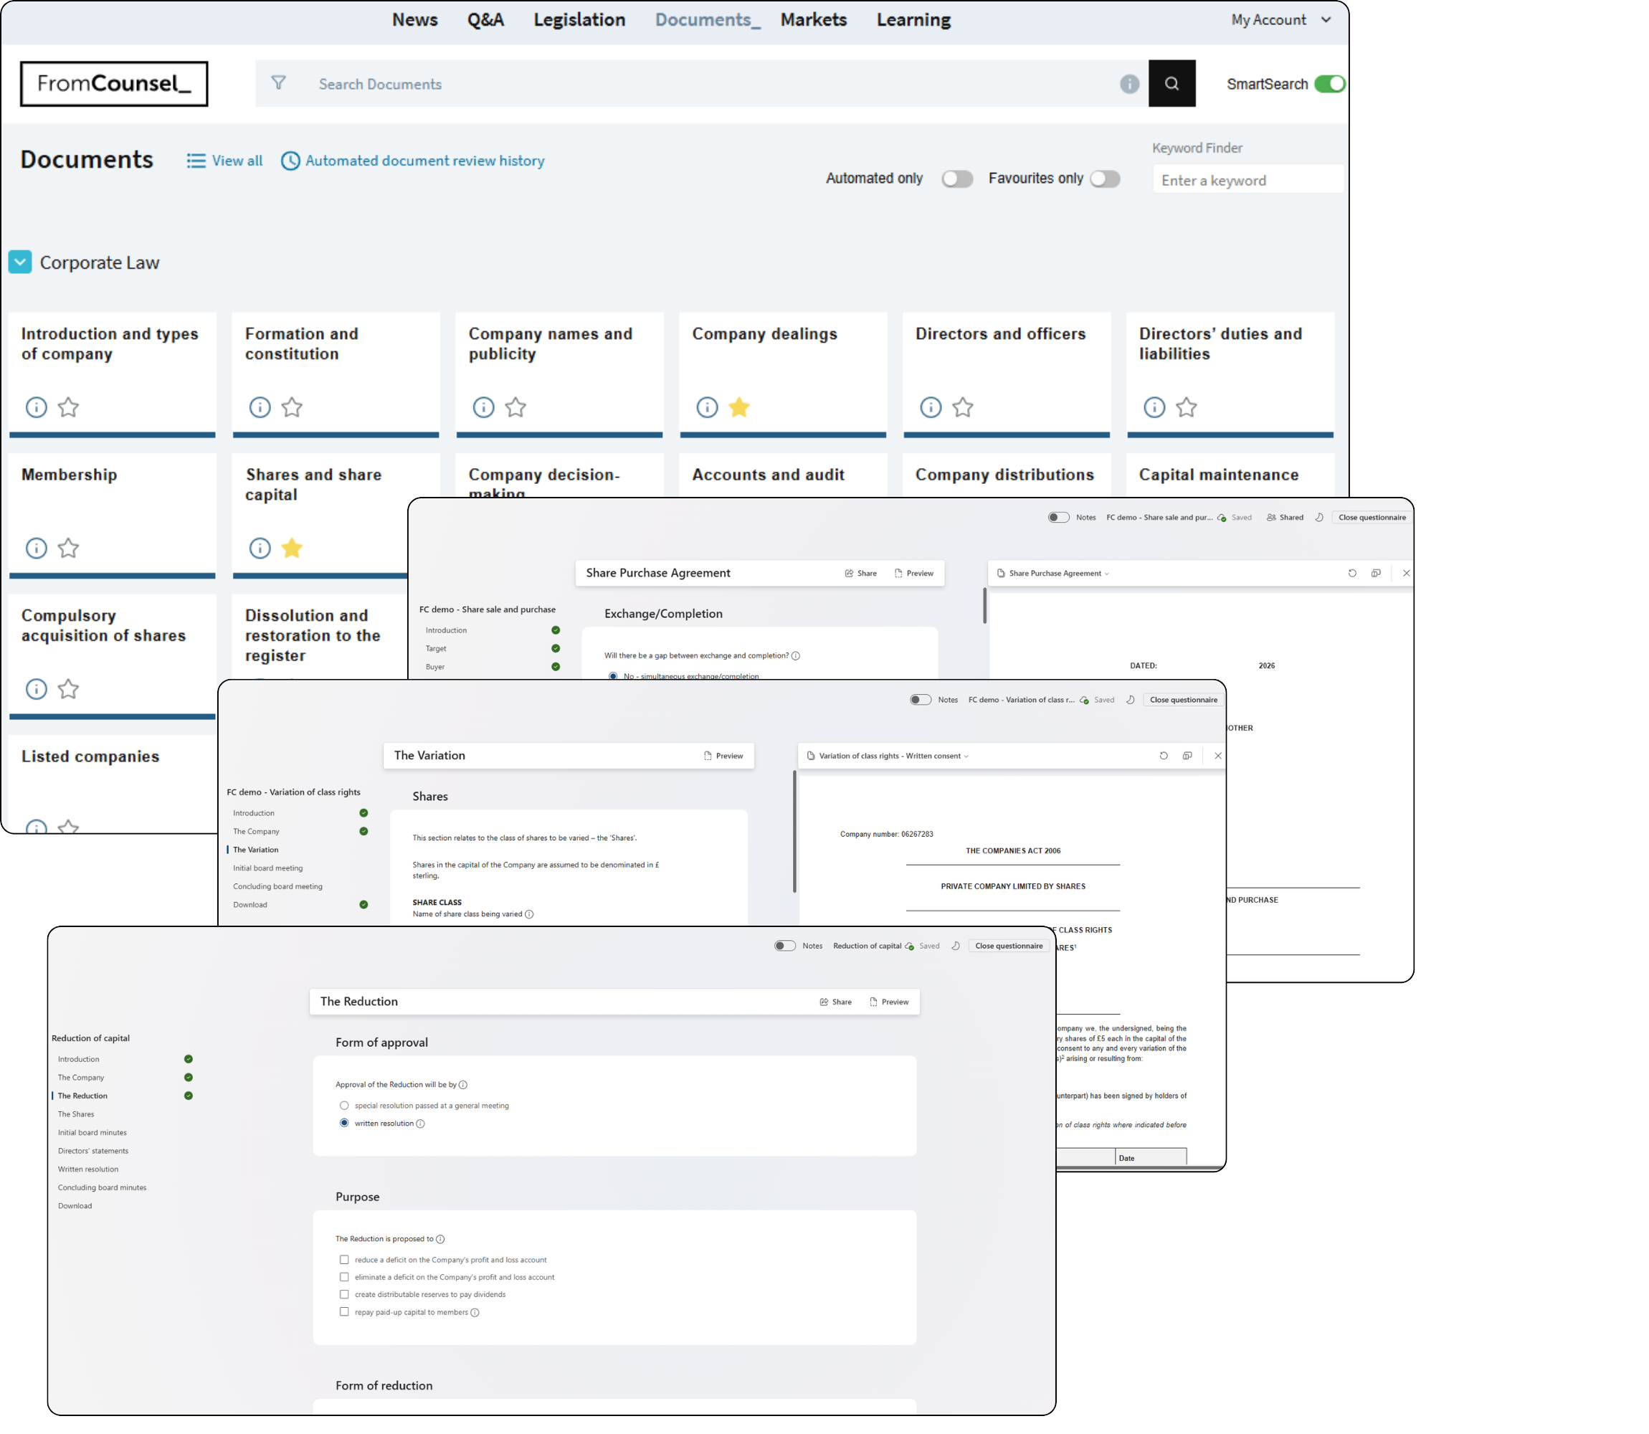The image size is (1649, 1434).
Task: Open 'Written resolution' in Reduction sidebar
Action: click(88, 1169)
